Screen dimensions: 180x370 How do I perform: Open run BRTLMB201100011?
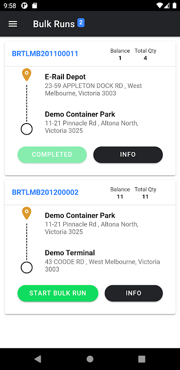point(45,54)
